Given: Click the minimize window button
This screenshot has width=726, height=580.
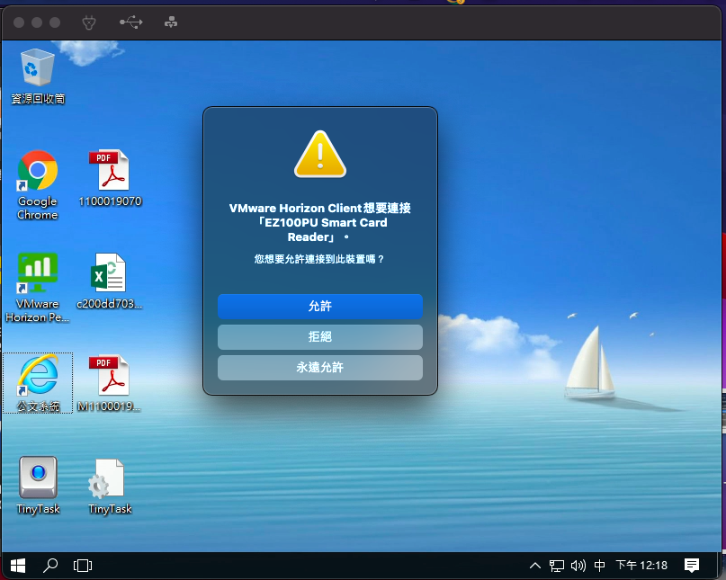Looking at the screenshot, I should pyautogui.click(x=37, y=22).
